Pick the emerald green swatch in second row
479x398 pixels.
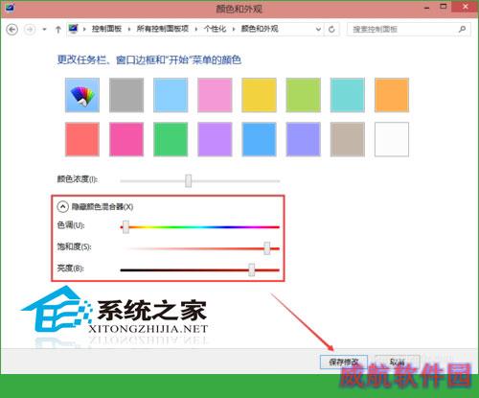171,139
